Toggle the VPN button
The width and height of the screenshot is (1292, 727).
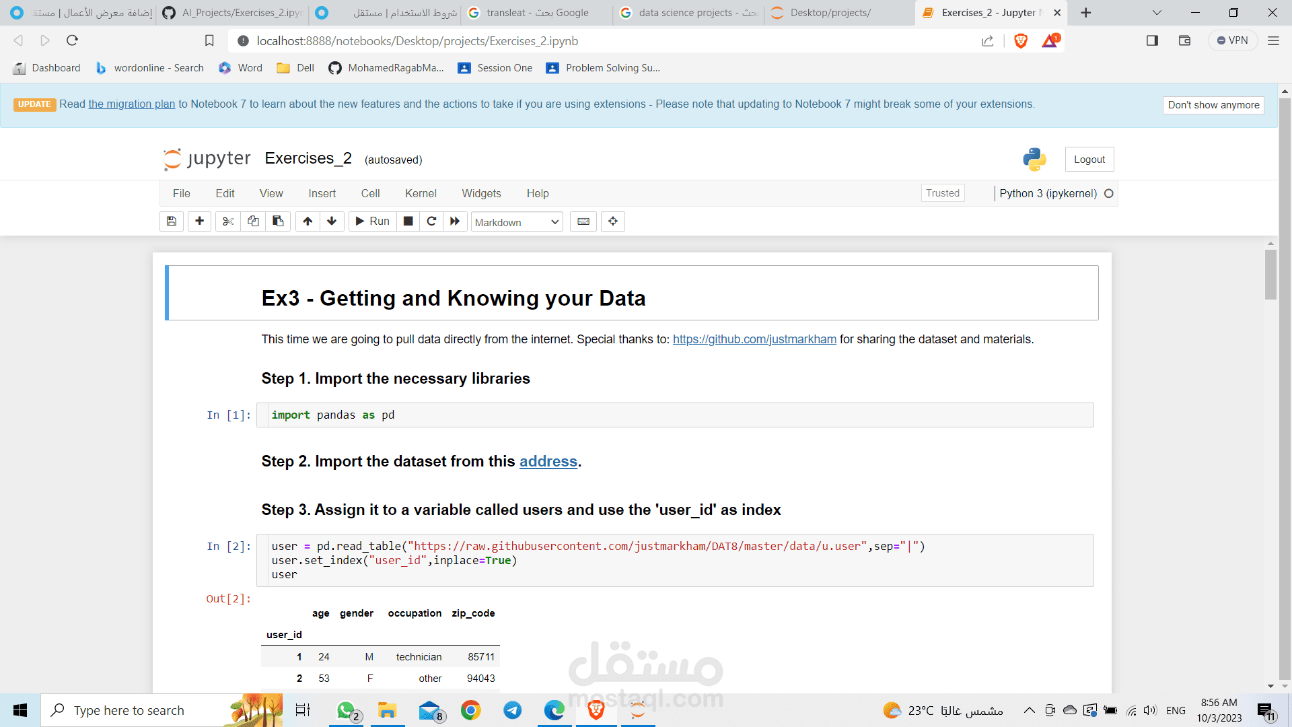click(1233, 40)
